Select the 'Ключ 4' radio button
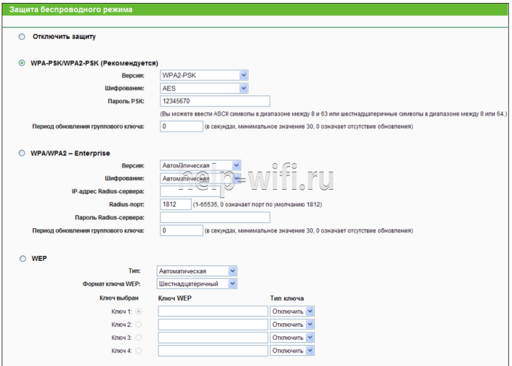 [x=140, y=351]
